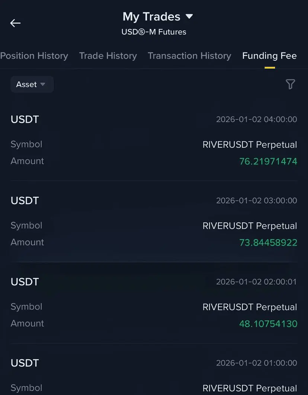The image size is (308, 395).
Task: Switch to Position History tab
Action: point(34,56)
